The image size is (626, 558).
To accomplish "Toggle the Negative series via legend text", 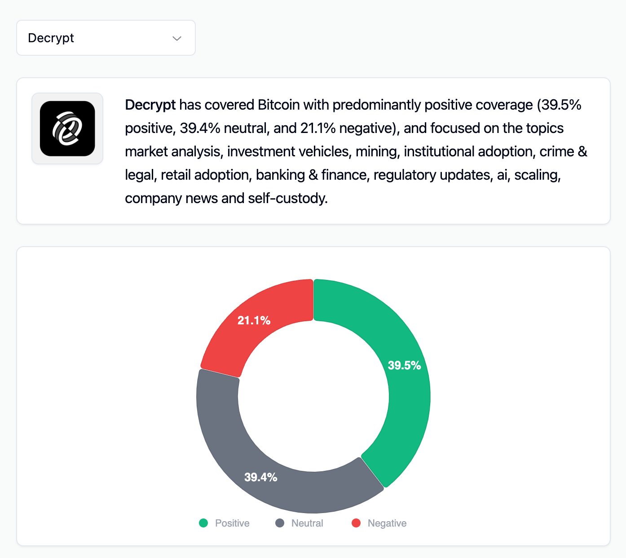I will tap(387, 523).
